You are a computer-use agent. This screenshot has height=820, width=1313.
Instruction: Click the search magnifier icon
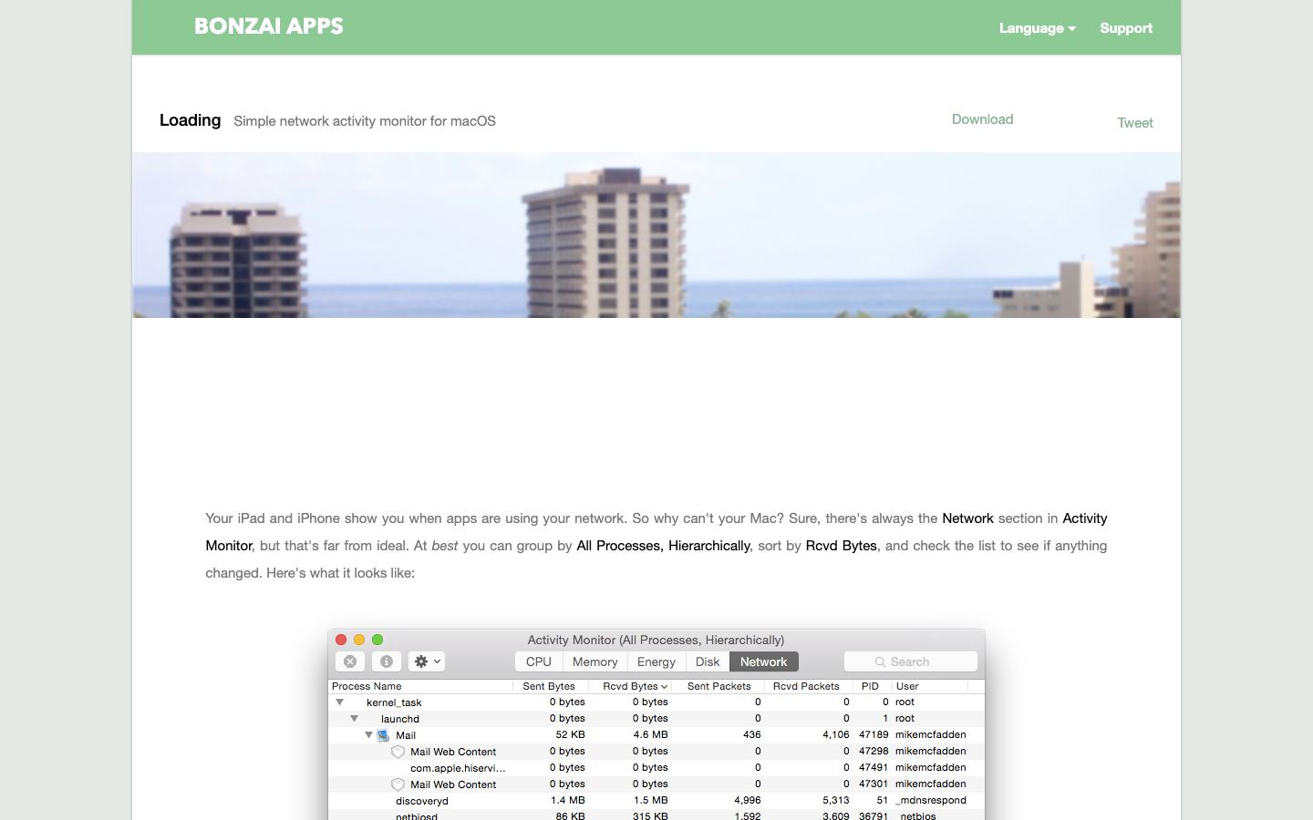(880, 662)
